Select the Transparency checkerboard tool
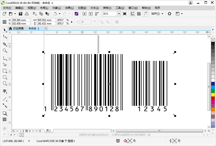The height and width of the screenshot is (146, 216). [5, 119]
